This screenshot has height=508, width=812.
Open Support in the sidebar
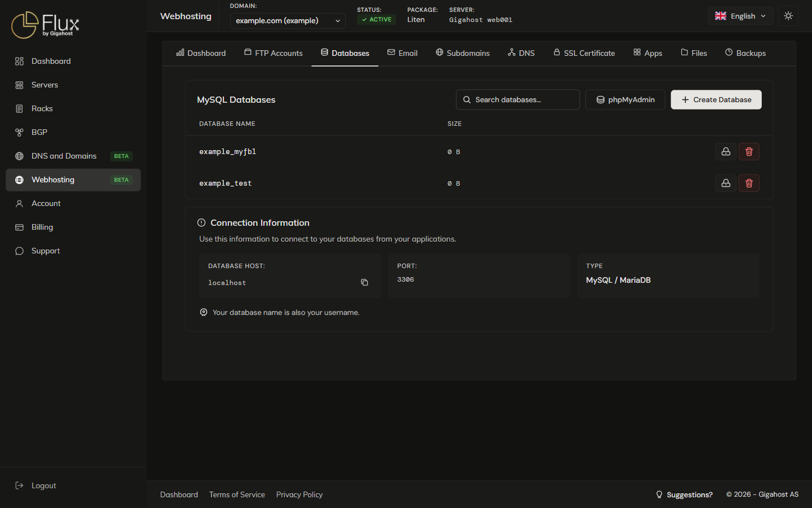coord(73,251)
